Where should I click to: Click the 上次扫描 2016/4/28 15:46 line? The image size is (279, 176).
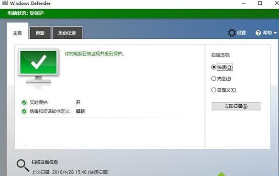point(70,172)
